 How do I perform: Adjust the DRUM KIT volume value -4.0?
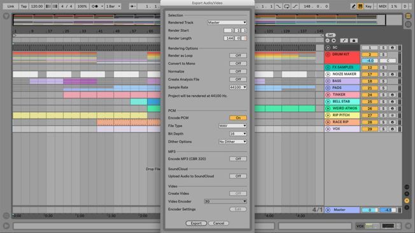pyautogui.click(x=370, y=61)
